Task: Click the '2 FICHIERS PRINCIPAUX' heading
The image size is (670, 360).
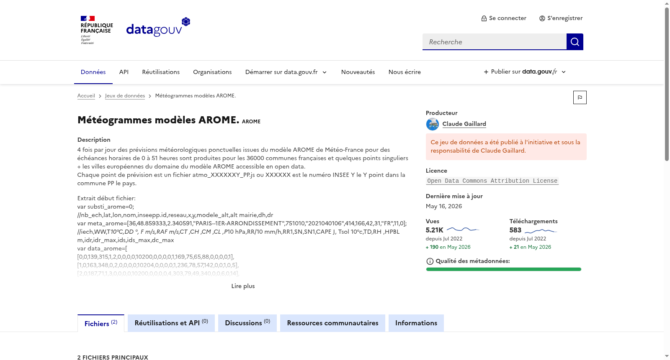Action: click(x=113, y=357)
